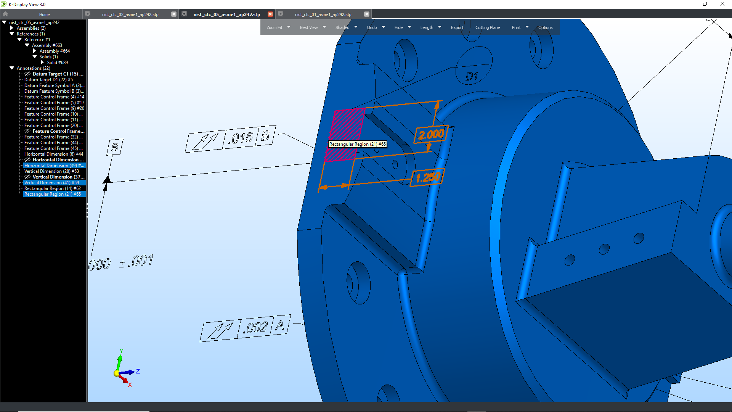Select Rectangular Region (14) #62 in tree
Image resolution: width=732 pixels, height=412 pixels.
(x=53, y=188)
